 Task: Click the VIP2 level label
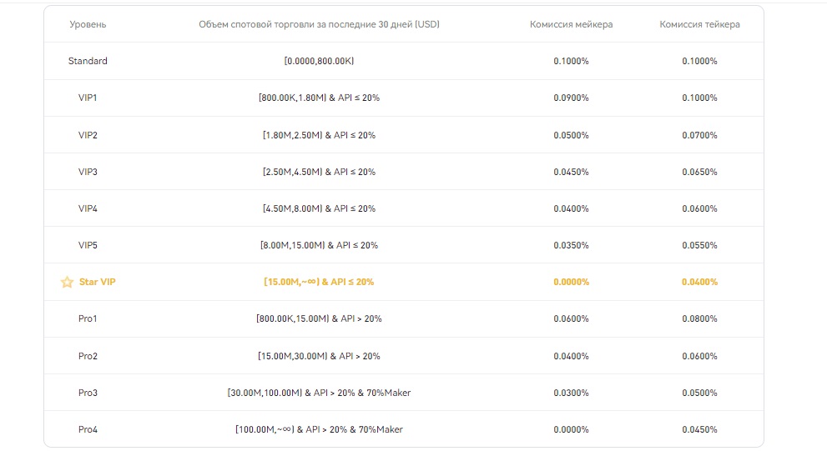click(88, 135)
